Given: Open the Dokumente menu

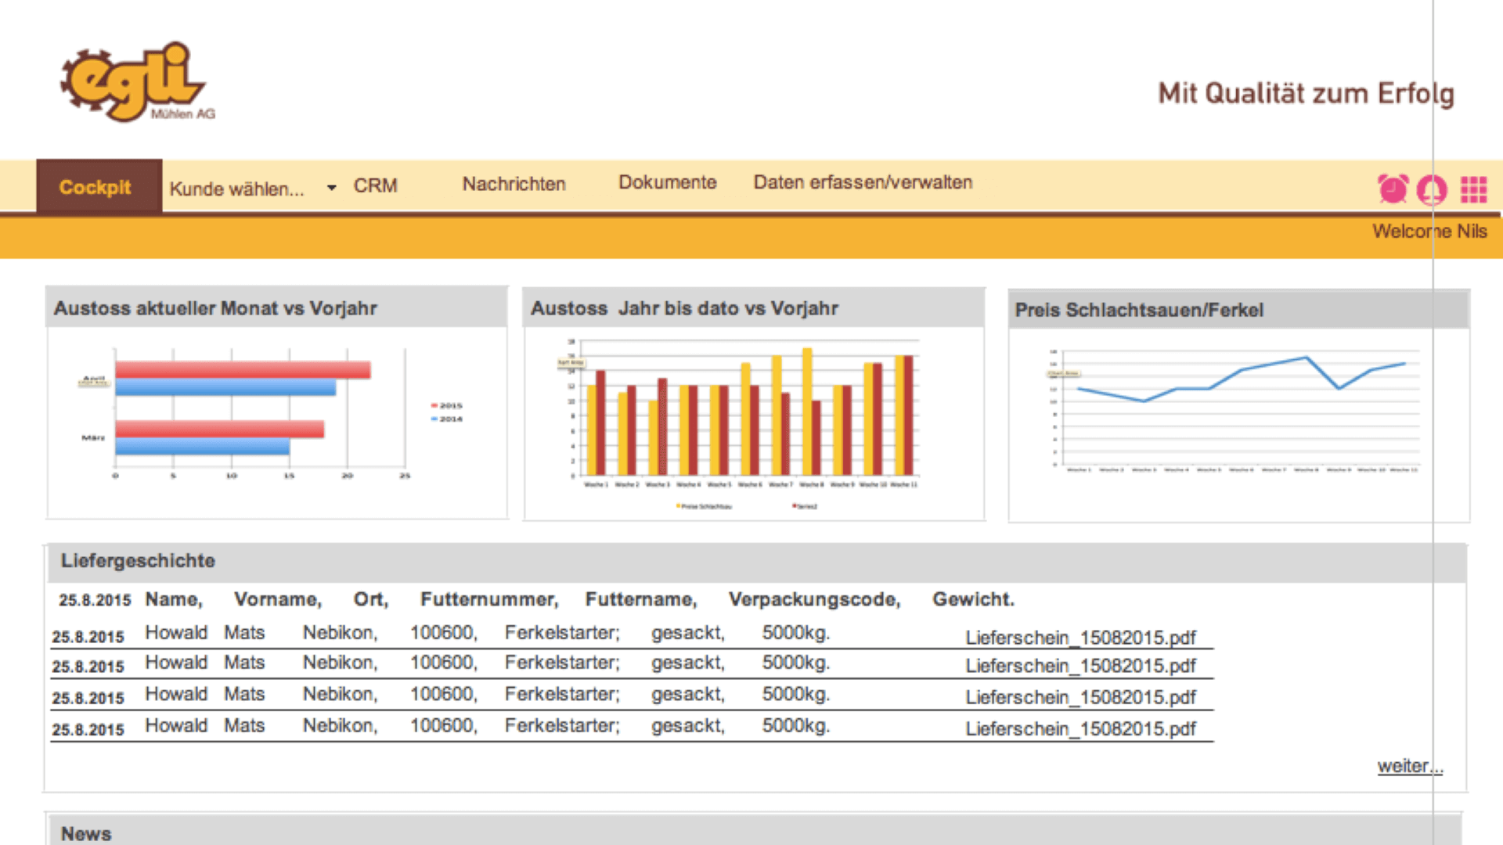Looking at the screenshot, I should [x=667, y=182].
